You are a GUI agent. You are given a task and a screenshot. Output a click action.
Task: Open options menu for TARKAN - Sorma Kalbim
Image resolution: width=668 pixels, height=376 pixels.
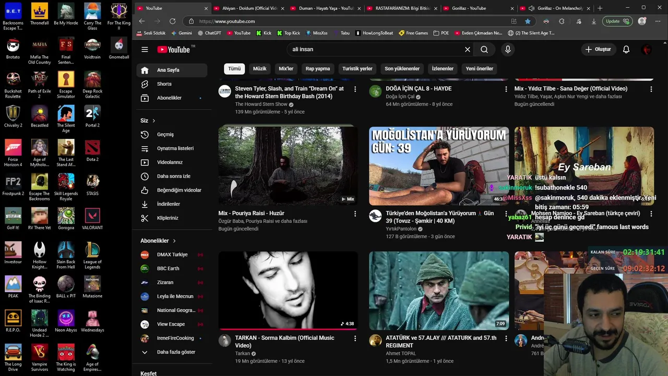[355, 338]
